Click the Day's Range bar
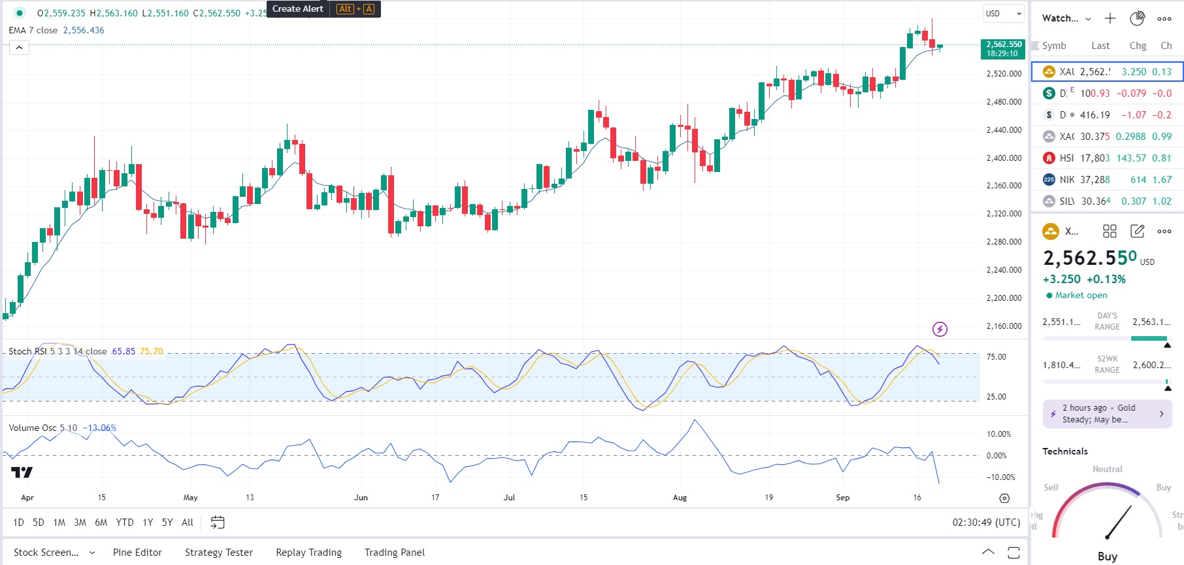 (x=1106, y=338)
